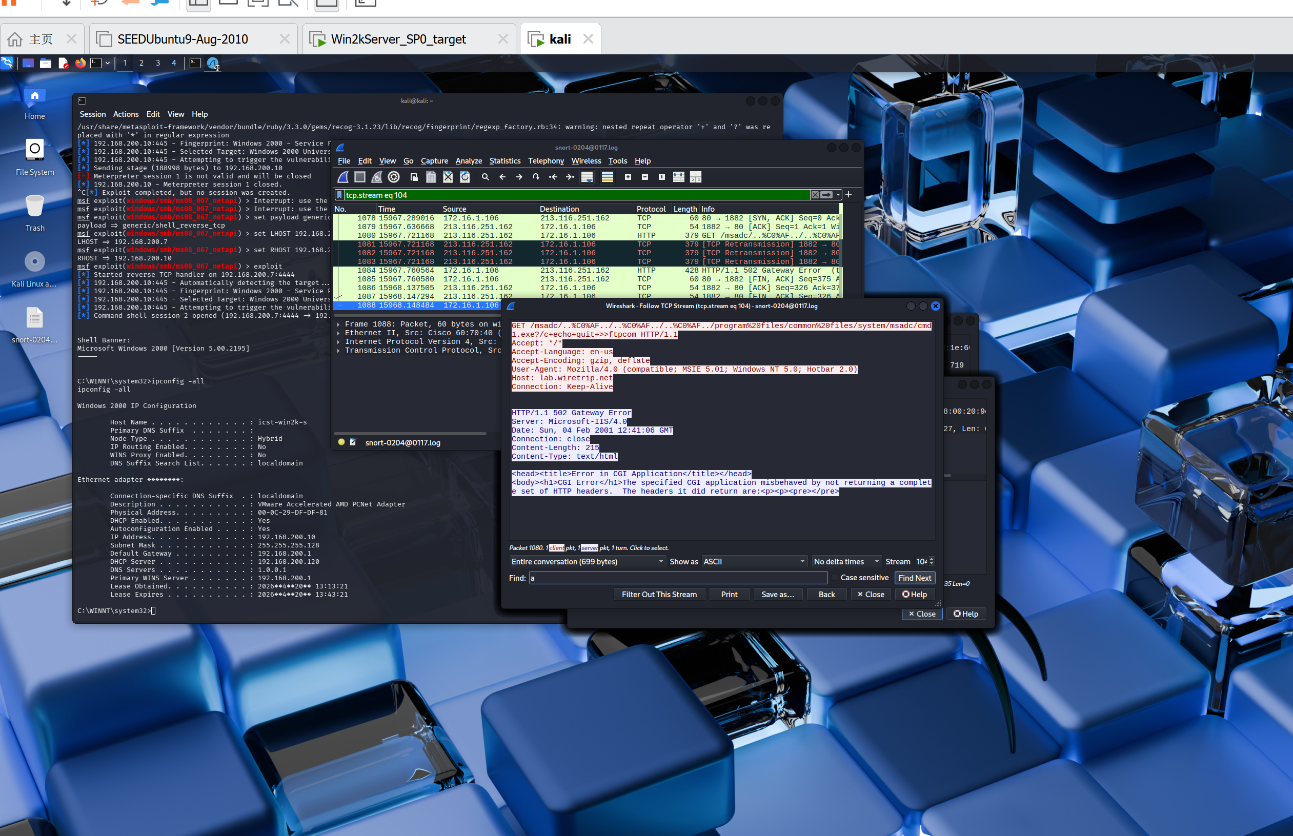Image resolution: width=1293 pixels, height=836 pixels.
Task: Open the No delta times dropdown
Action: pyautogui.click(x=846, y=561)
